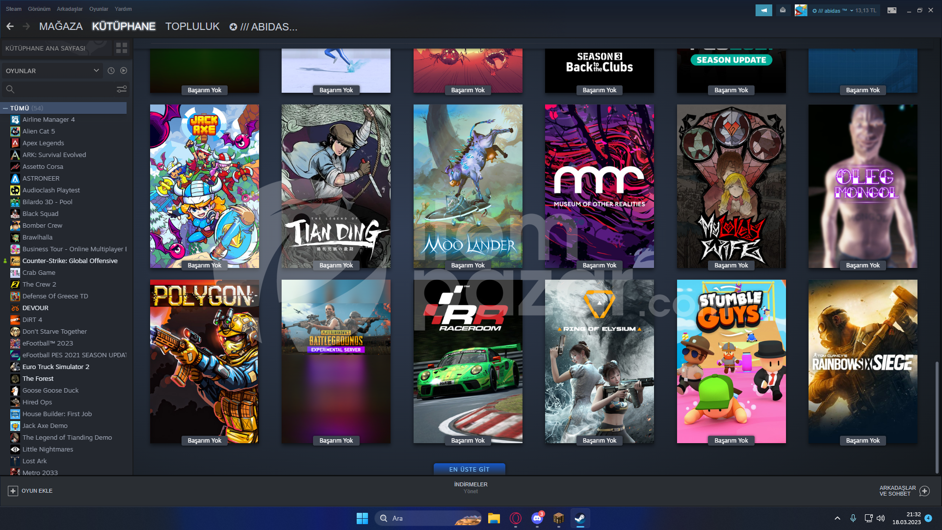This screenshot has width=942, height=530.
Task: Open the Oyunlar menu
Action: point(99,9)
